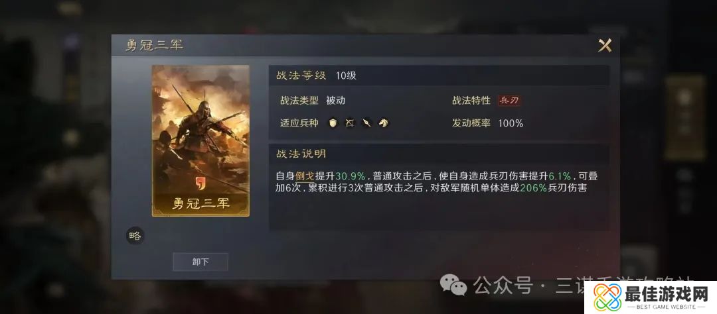Click the 206% damage value
This screenshot has width=717, height=314.
[x=534, y=188]
